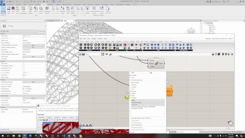Click the Pipe component icon on canvas
The width and height of the screenshot is (245, 138).
157,63
